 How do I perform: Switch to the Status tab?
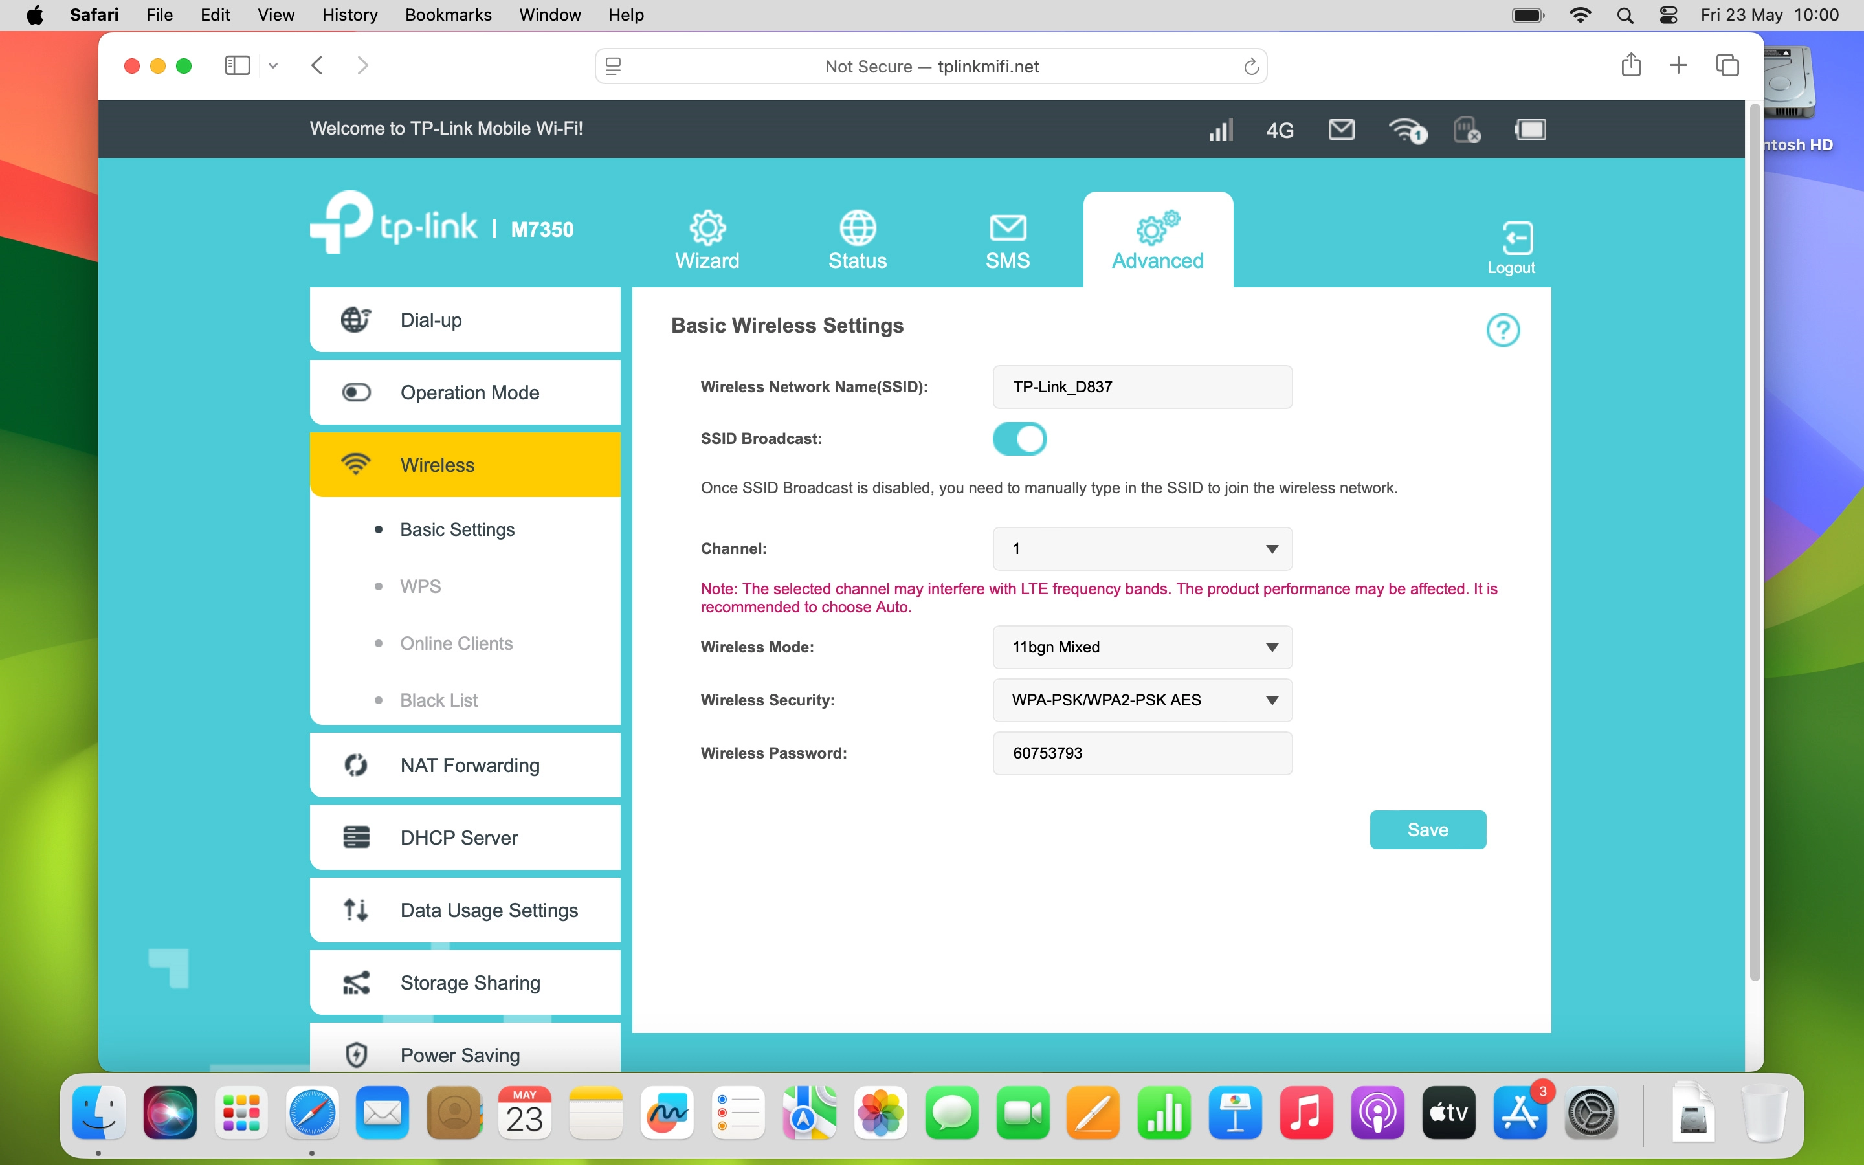(x=858, y=239)
